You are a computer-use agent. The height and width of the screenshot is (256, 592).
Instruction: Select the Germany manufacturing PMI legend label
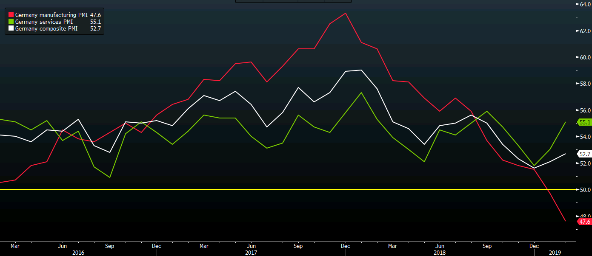coord(51,15)
